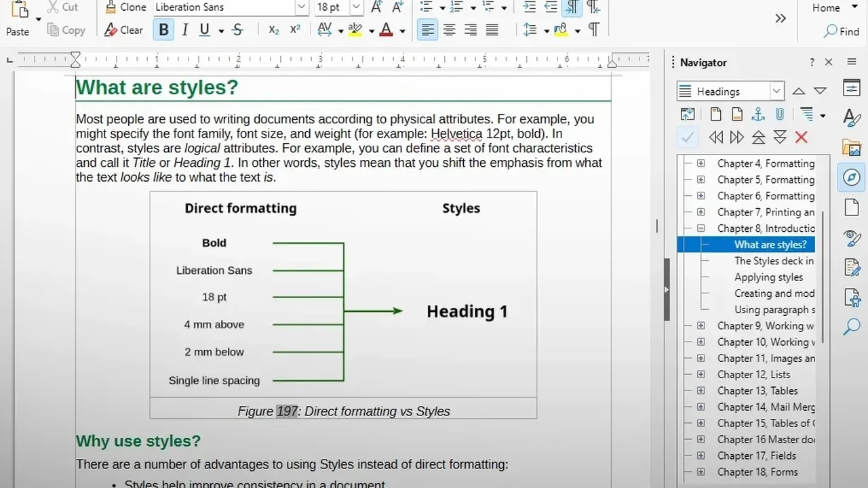Screen dimensions: 868x488
Task: Click the Navigator tree vertical scrollbar
Action: [x=823, y=278]
